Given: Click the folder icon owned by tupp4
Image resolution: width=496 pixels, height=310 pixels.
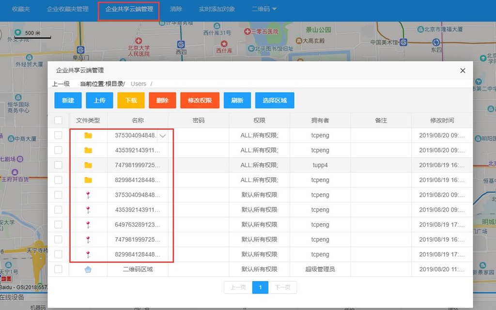Looking at the screenshot, I should point(88,165).
